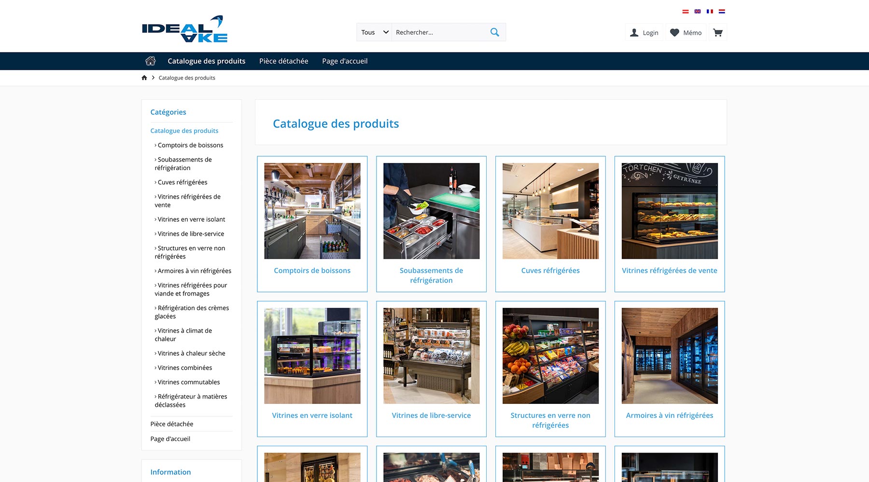Select the French flag language option
Image resolution: width=869 pixels, height=482 pixels.
pos(710,10)
